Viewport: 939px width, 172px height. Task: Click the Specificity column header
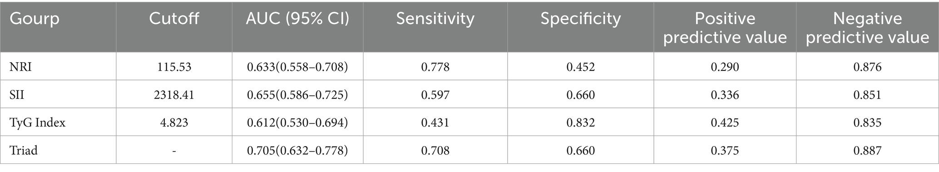(580, 19)
